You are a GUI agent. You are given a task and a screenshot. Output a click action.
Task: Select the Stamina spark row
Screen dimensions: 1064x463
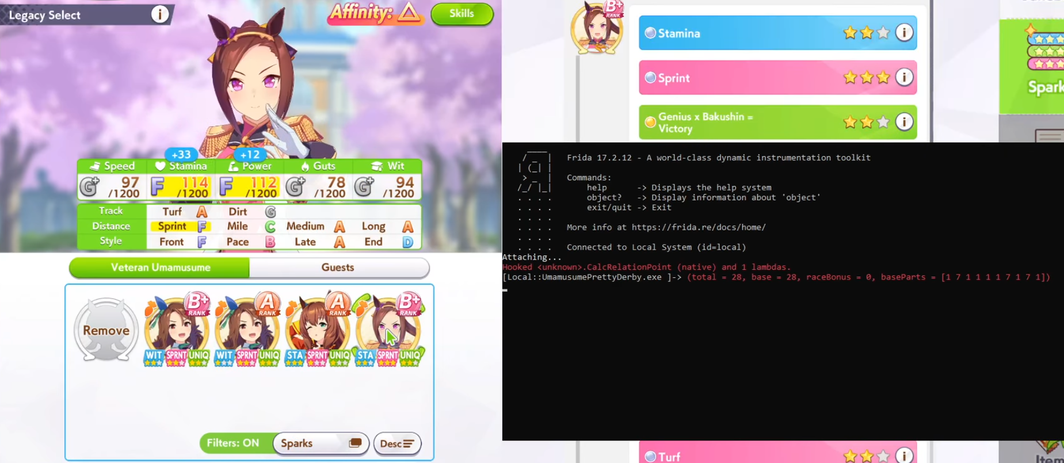coord(777,33)
